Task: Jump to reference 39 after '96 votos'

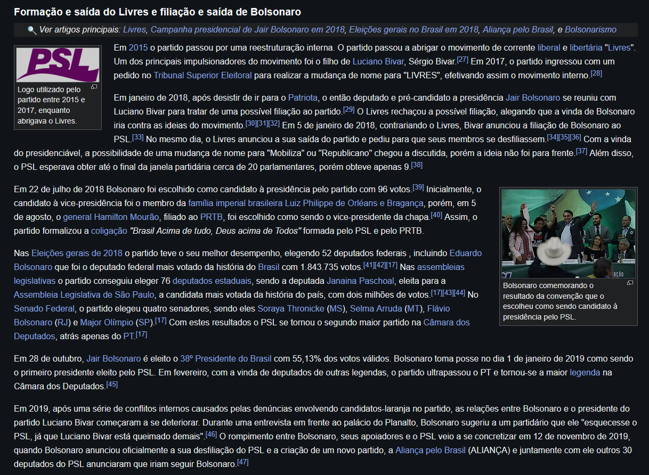Action: [418, 186]
